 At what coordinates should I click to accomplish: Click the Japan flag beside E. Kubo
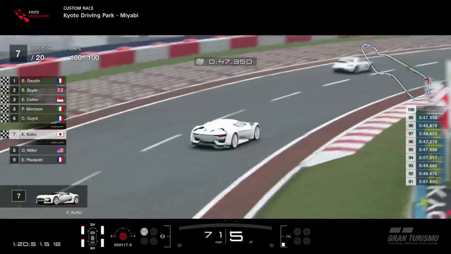click(60, 134)
